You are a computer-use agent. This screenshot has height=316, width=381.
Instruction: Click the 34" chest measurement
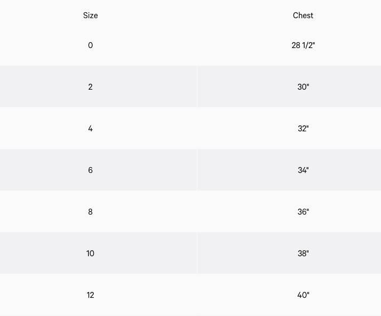pyautogui.click(x=303, y=170)
